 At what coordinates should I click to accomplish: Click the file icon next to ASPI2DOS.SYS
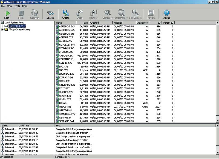pos(57,26)
